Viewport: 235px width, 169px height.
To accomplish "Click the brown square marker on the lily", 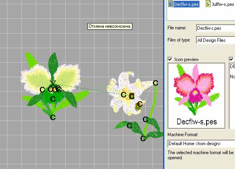I will pyautogui.click(x=138, y=106).
